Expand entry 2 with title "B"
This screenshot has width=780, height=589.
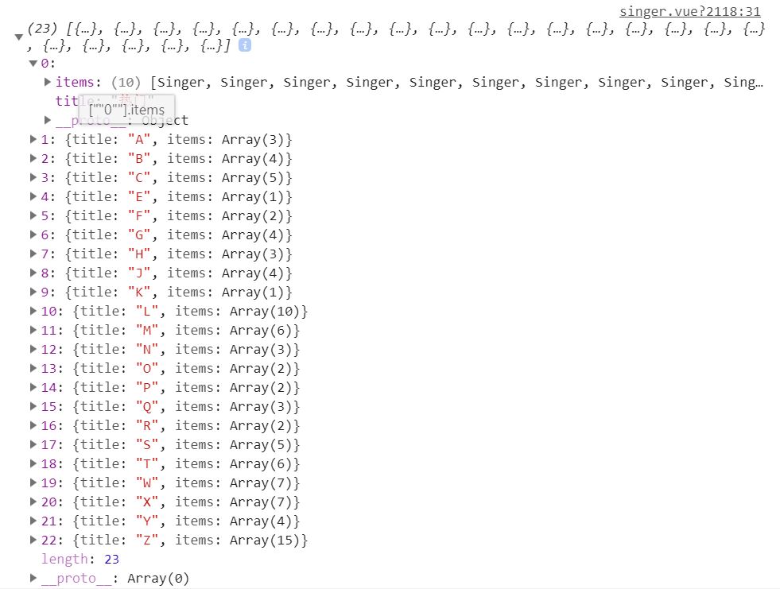(x=33, y=158)
